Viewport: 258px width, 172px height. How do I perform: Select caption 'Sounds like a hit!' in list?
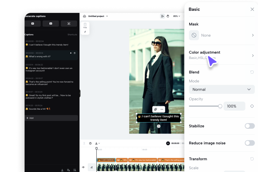(38, 109)
